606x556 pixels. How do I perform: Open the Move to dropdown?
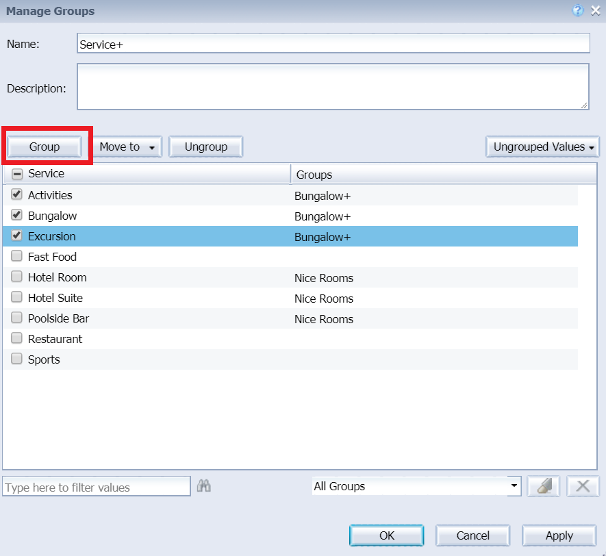click(127, 147)
